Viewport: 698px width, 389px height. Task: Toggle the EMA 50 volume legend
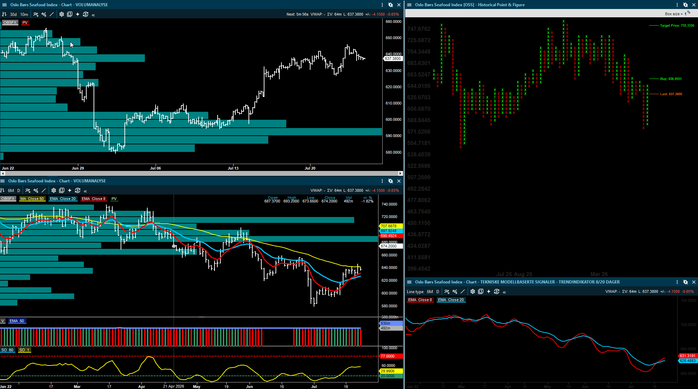tap(17, 321)
